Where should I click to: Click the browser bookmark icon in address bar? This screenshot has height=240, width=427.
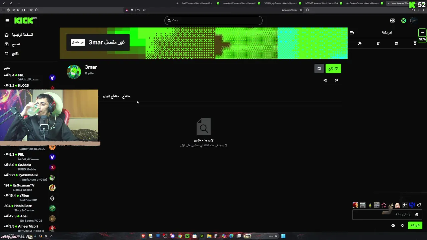point(307,10)
